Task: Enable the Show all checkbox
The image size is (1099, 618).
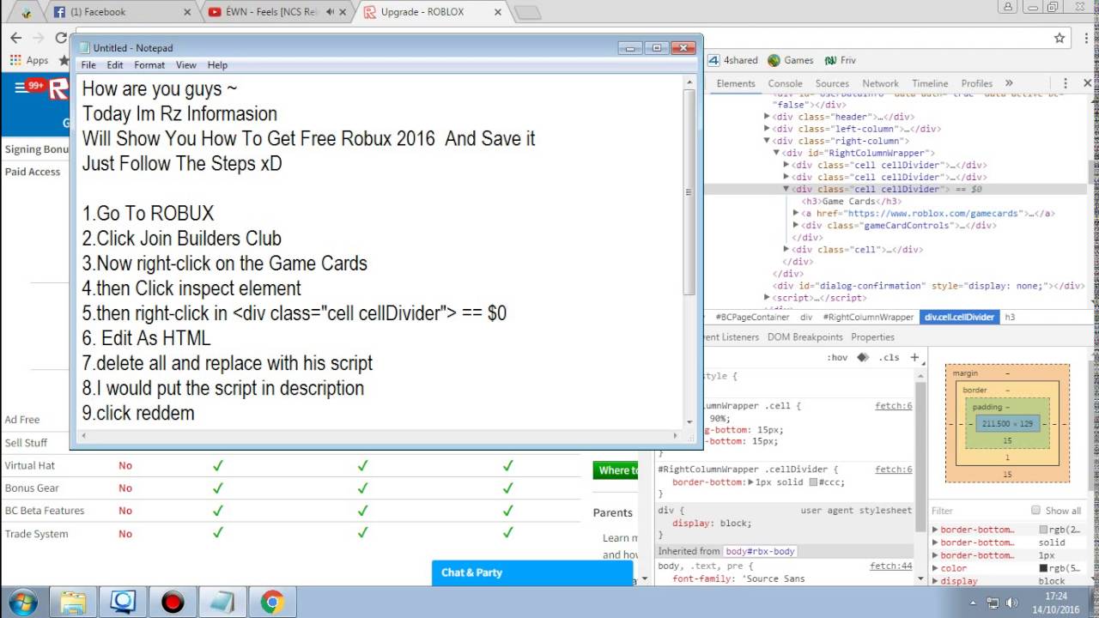Action: (x=1035, y=510)
